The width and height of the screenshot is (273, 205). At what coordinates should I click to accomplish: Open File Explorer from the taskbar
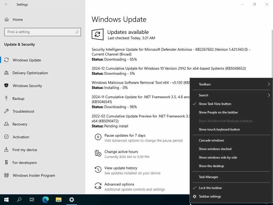[x=59, y=200]
